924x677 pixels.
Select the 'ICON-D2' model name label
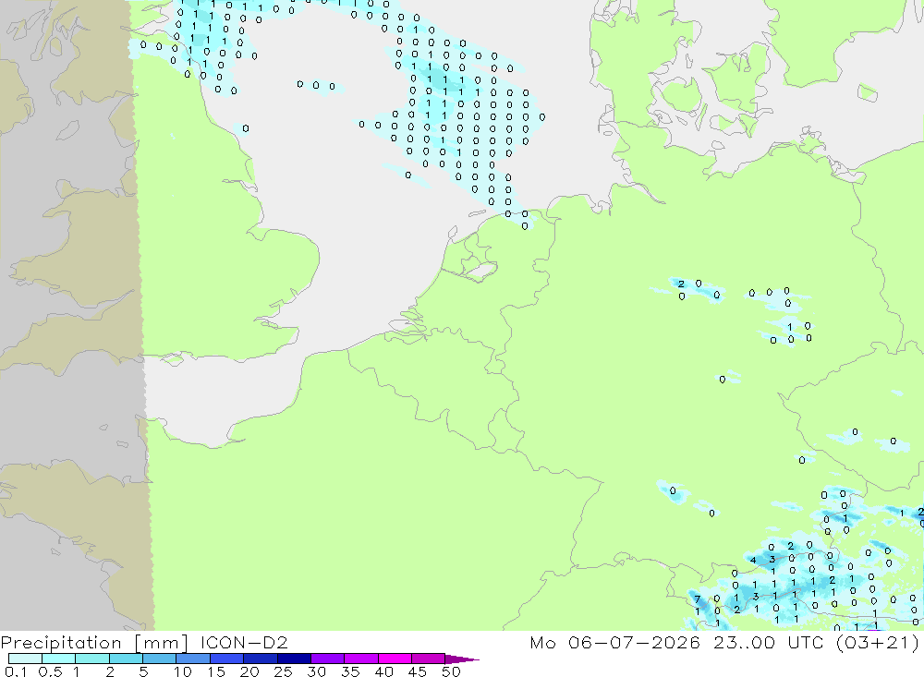244,642
